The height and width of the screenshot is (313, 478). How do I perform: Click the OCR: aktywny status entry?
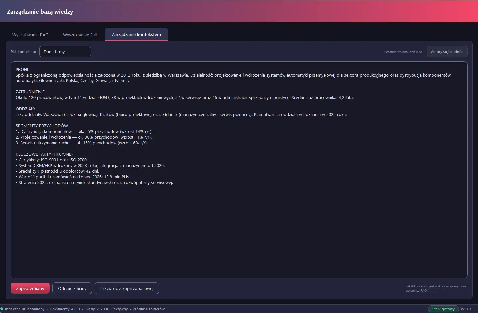(x=116, y=309)
